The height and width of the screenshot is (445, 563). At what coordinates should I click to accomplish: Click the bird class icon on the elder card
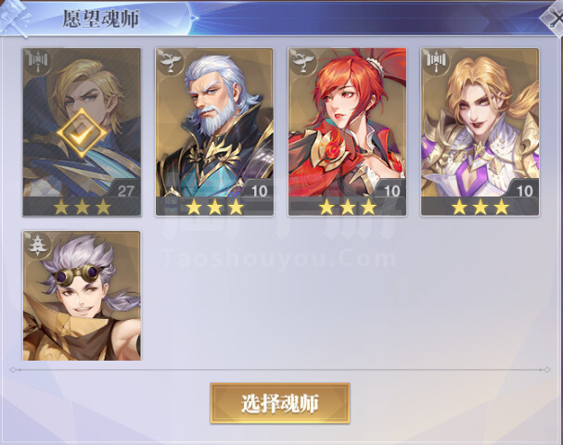click(171, 61)
